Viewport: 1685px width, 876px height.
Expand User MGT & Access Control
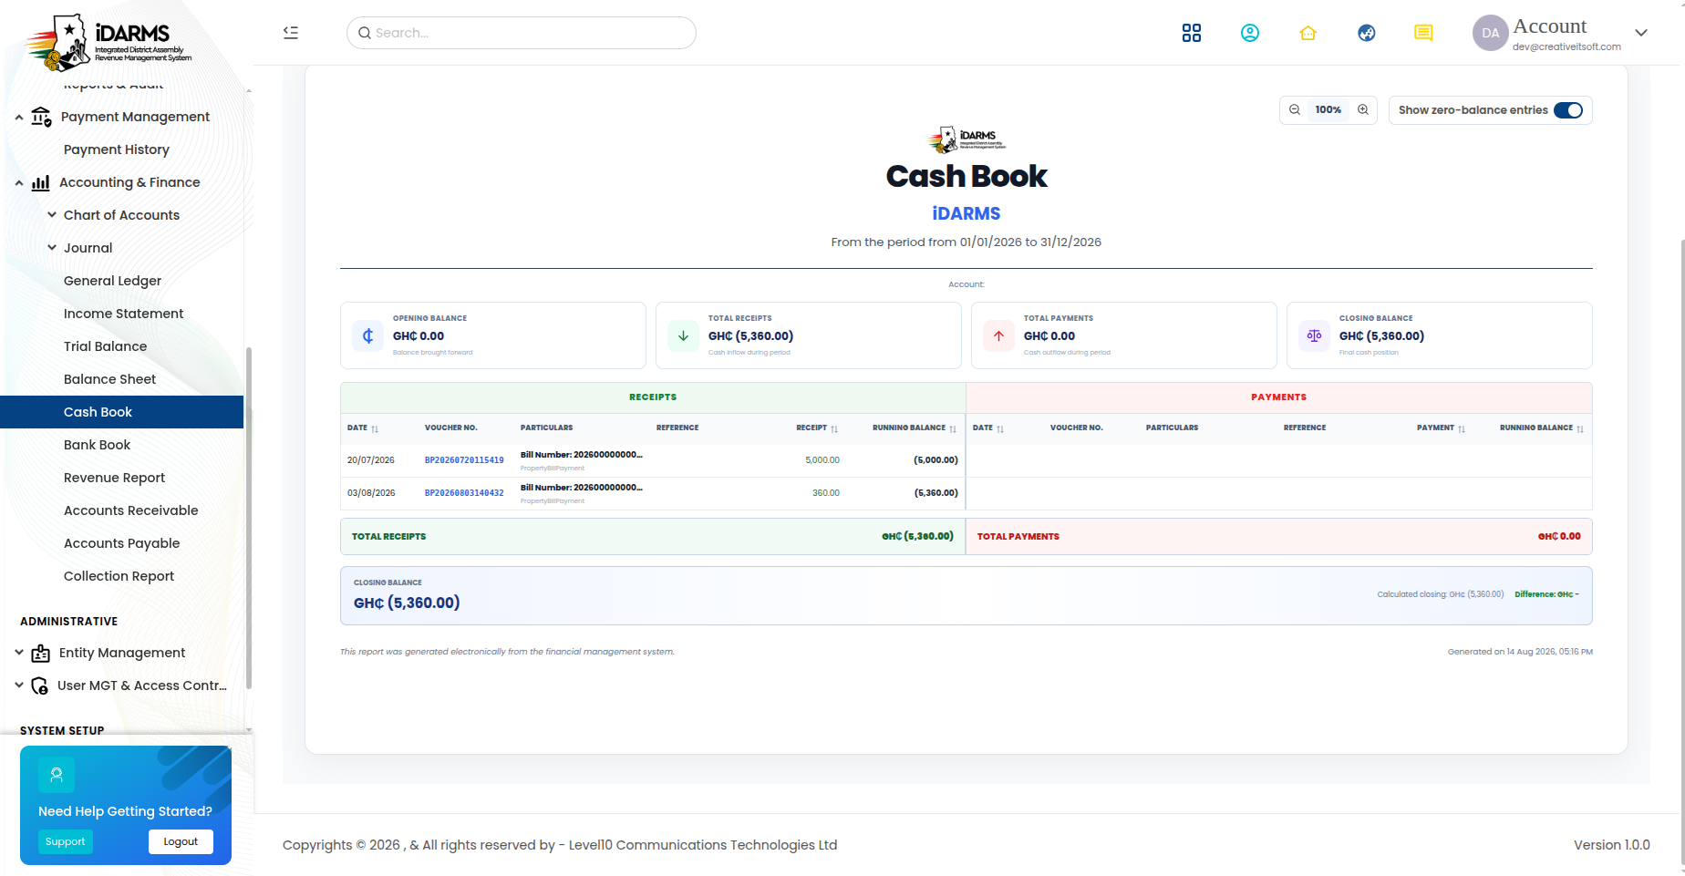(19, 685)
